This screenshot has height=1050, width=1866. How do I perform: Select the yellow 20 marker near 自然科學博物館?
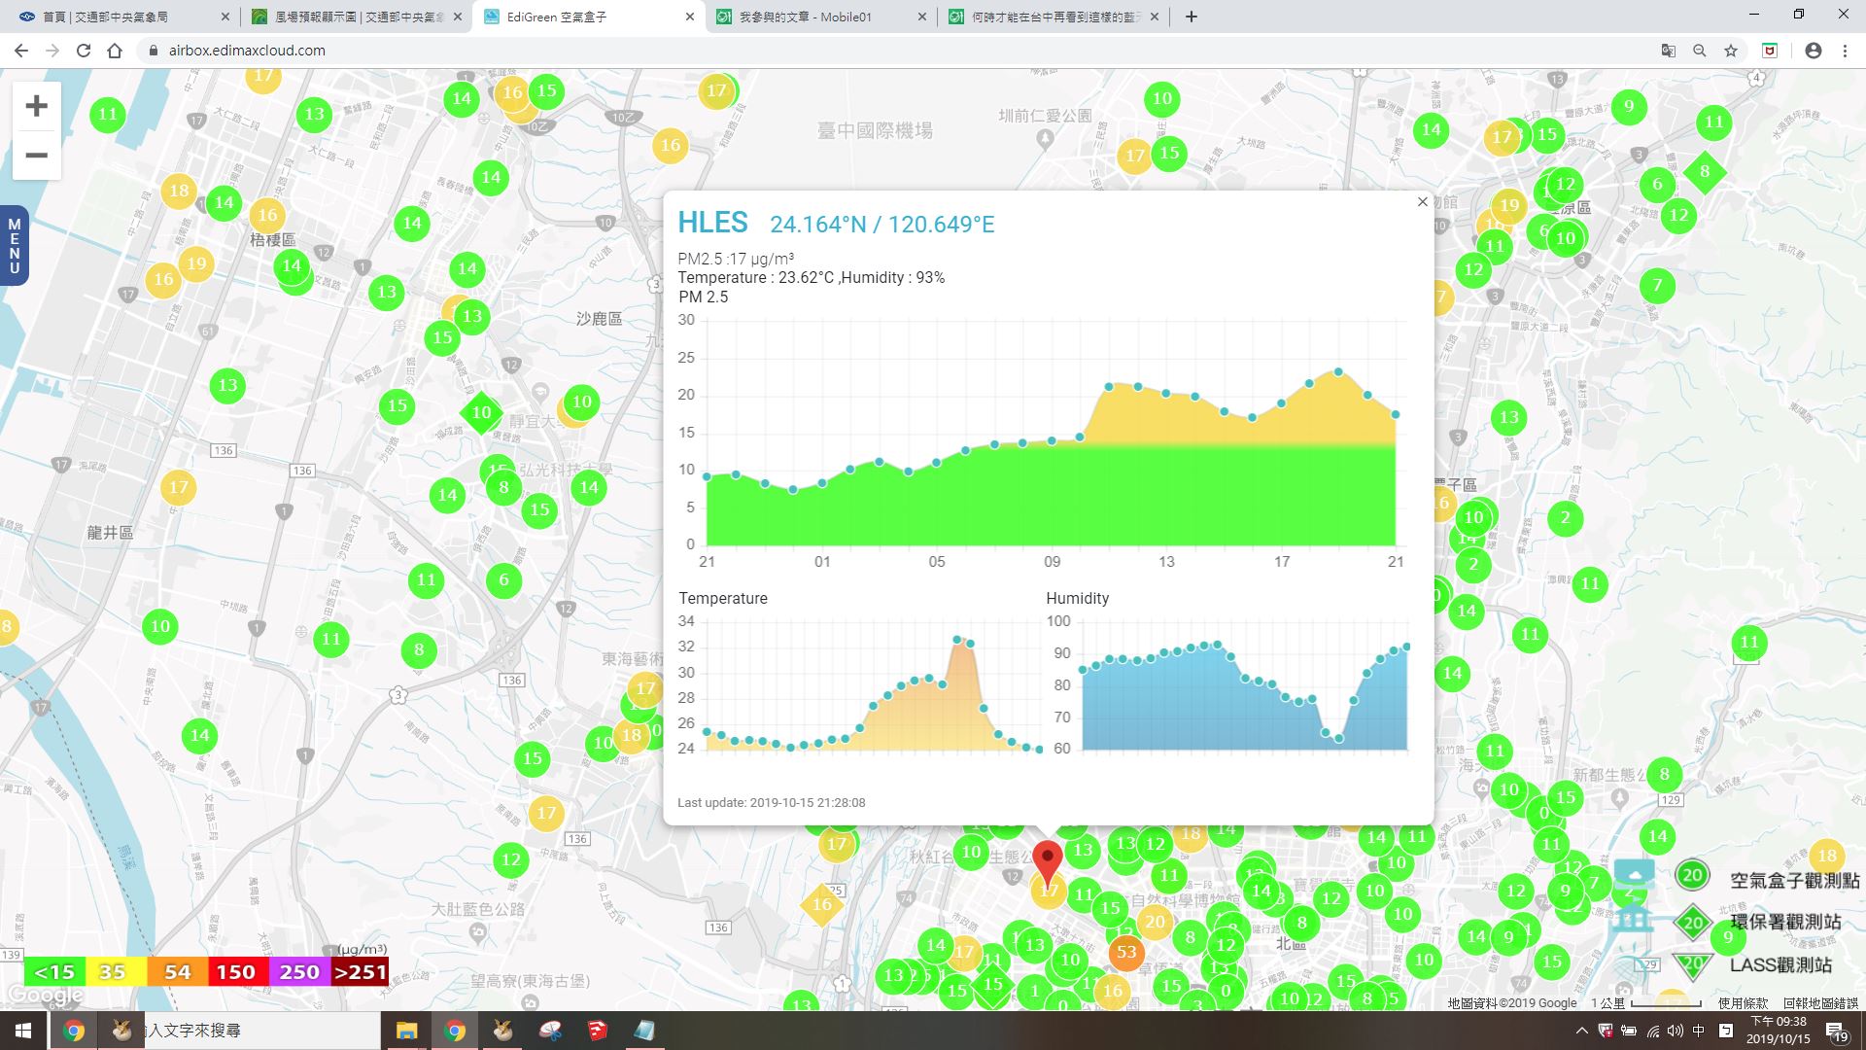coord(1155,922)
